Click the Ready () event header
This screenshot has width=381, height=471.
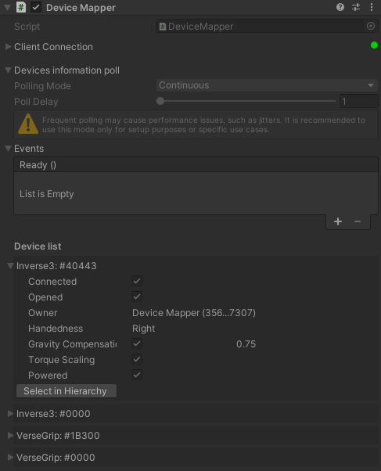pyautogui.click(x=196, y=165)
